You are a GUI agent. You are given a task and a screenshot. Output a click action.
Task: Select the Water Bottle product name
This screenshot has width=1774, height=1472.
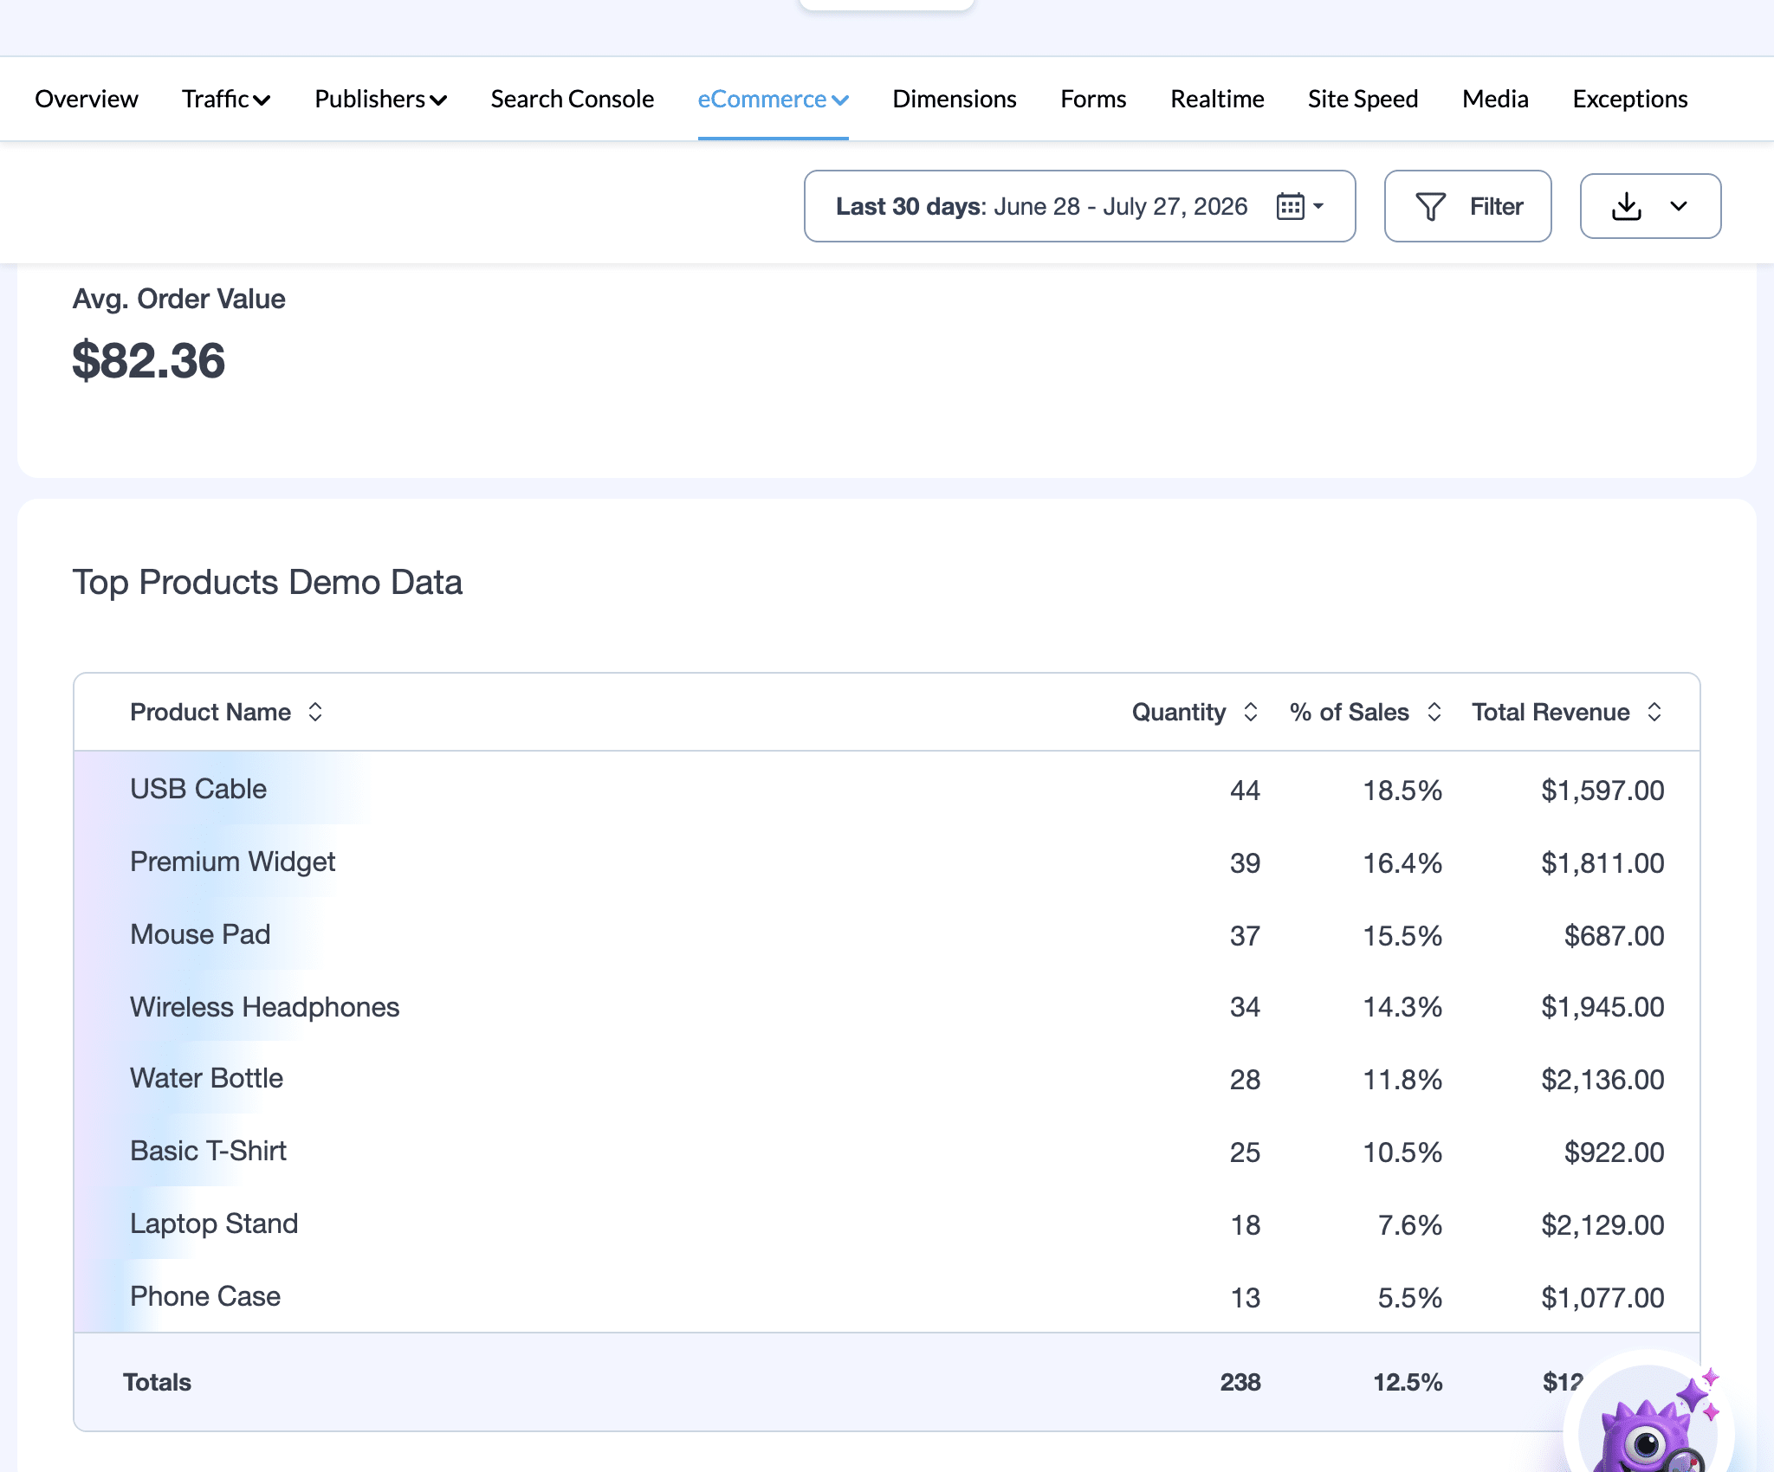[206, 1078]
